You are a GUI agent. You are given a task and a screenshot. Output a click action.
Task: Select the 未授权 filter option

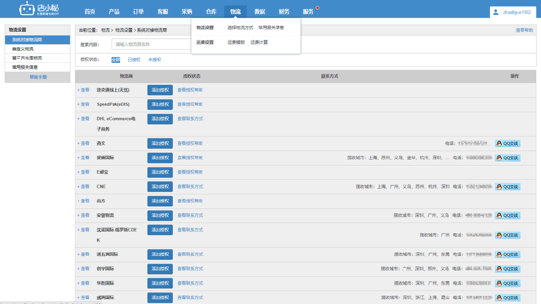click(x=154, y=60)
